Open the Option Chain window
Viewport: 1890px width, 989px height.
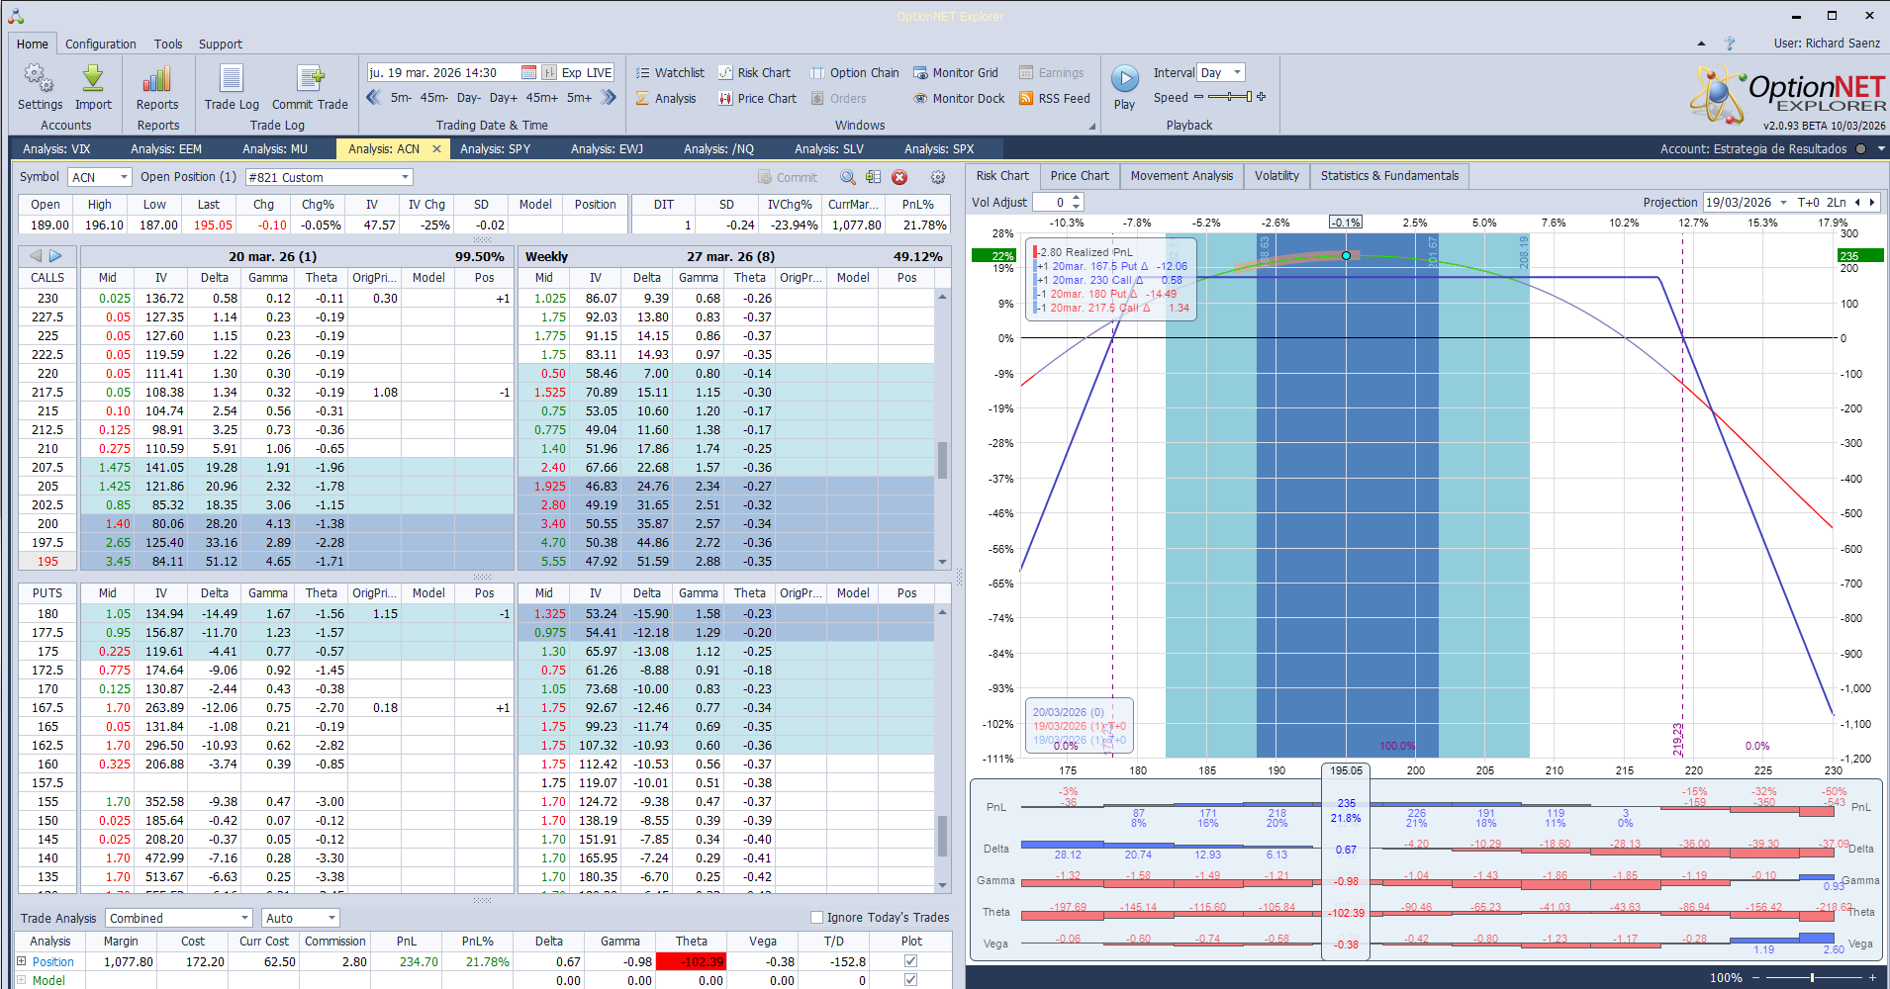tap(855, 72)
